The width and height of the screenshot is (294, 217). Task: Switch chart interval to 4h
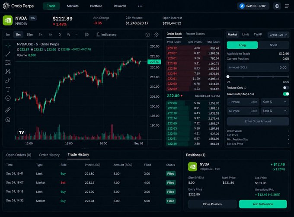[x=51, y=35]
